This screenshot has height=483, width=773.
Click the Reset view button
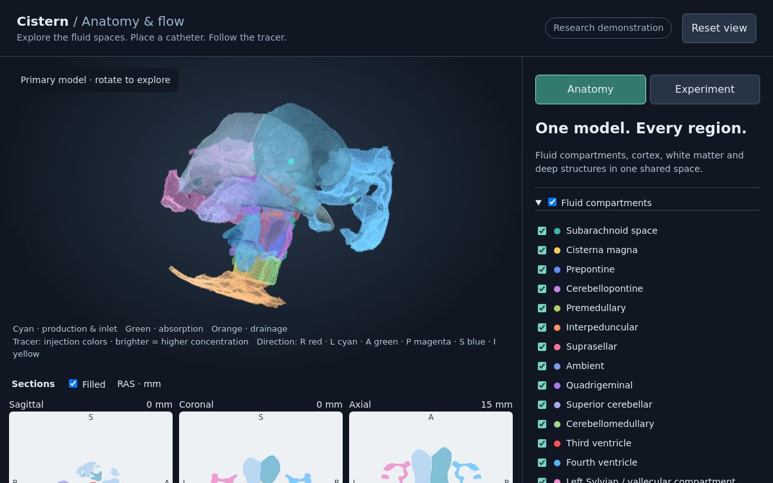pyautogui.click(x=719, y=28)
